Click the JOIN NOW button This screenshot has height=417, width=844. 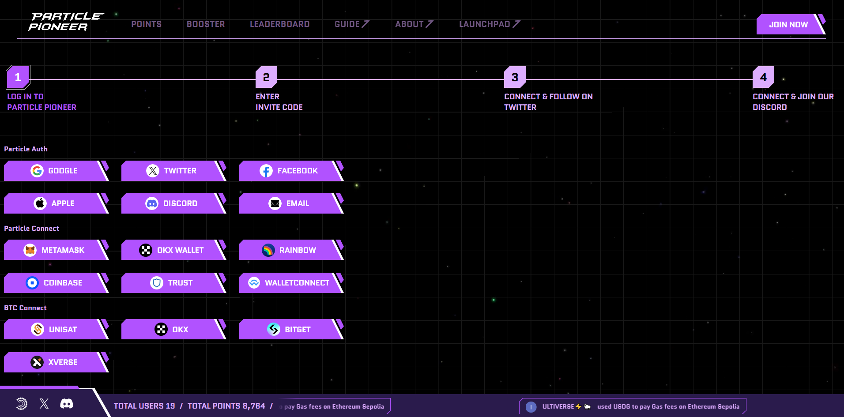click(x=788, y=25)
